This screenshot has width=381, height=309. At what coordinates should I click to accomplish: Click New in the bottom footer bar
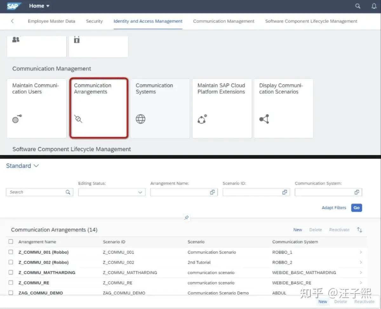[323, 302]
